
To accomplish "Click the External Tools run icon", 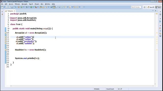I will tap(36, 7).
